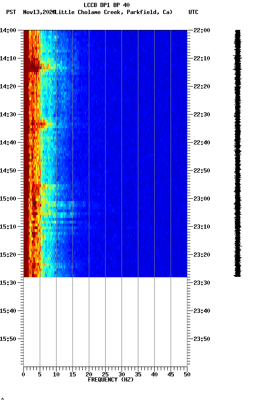Click the '22:30' UTC time label
This screenshot has height=404, width=258.
[x=202, y=115]
